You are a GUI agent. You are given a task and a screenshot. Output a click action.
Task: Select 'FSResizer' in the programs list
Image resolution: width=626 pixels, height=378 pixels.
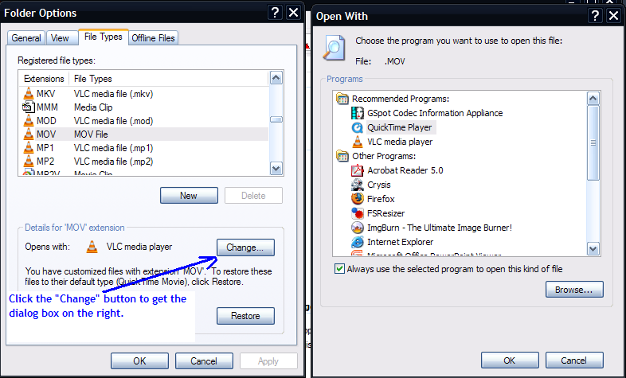click(385, 213)
